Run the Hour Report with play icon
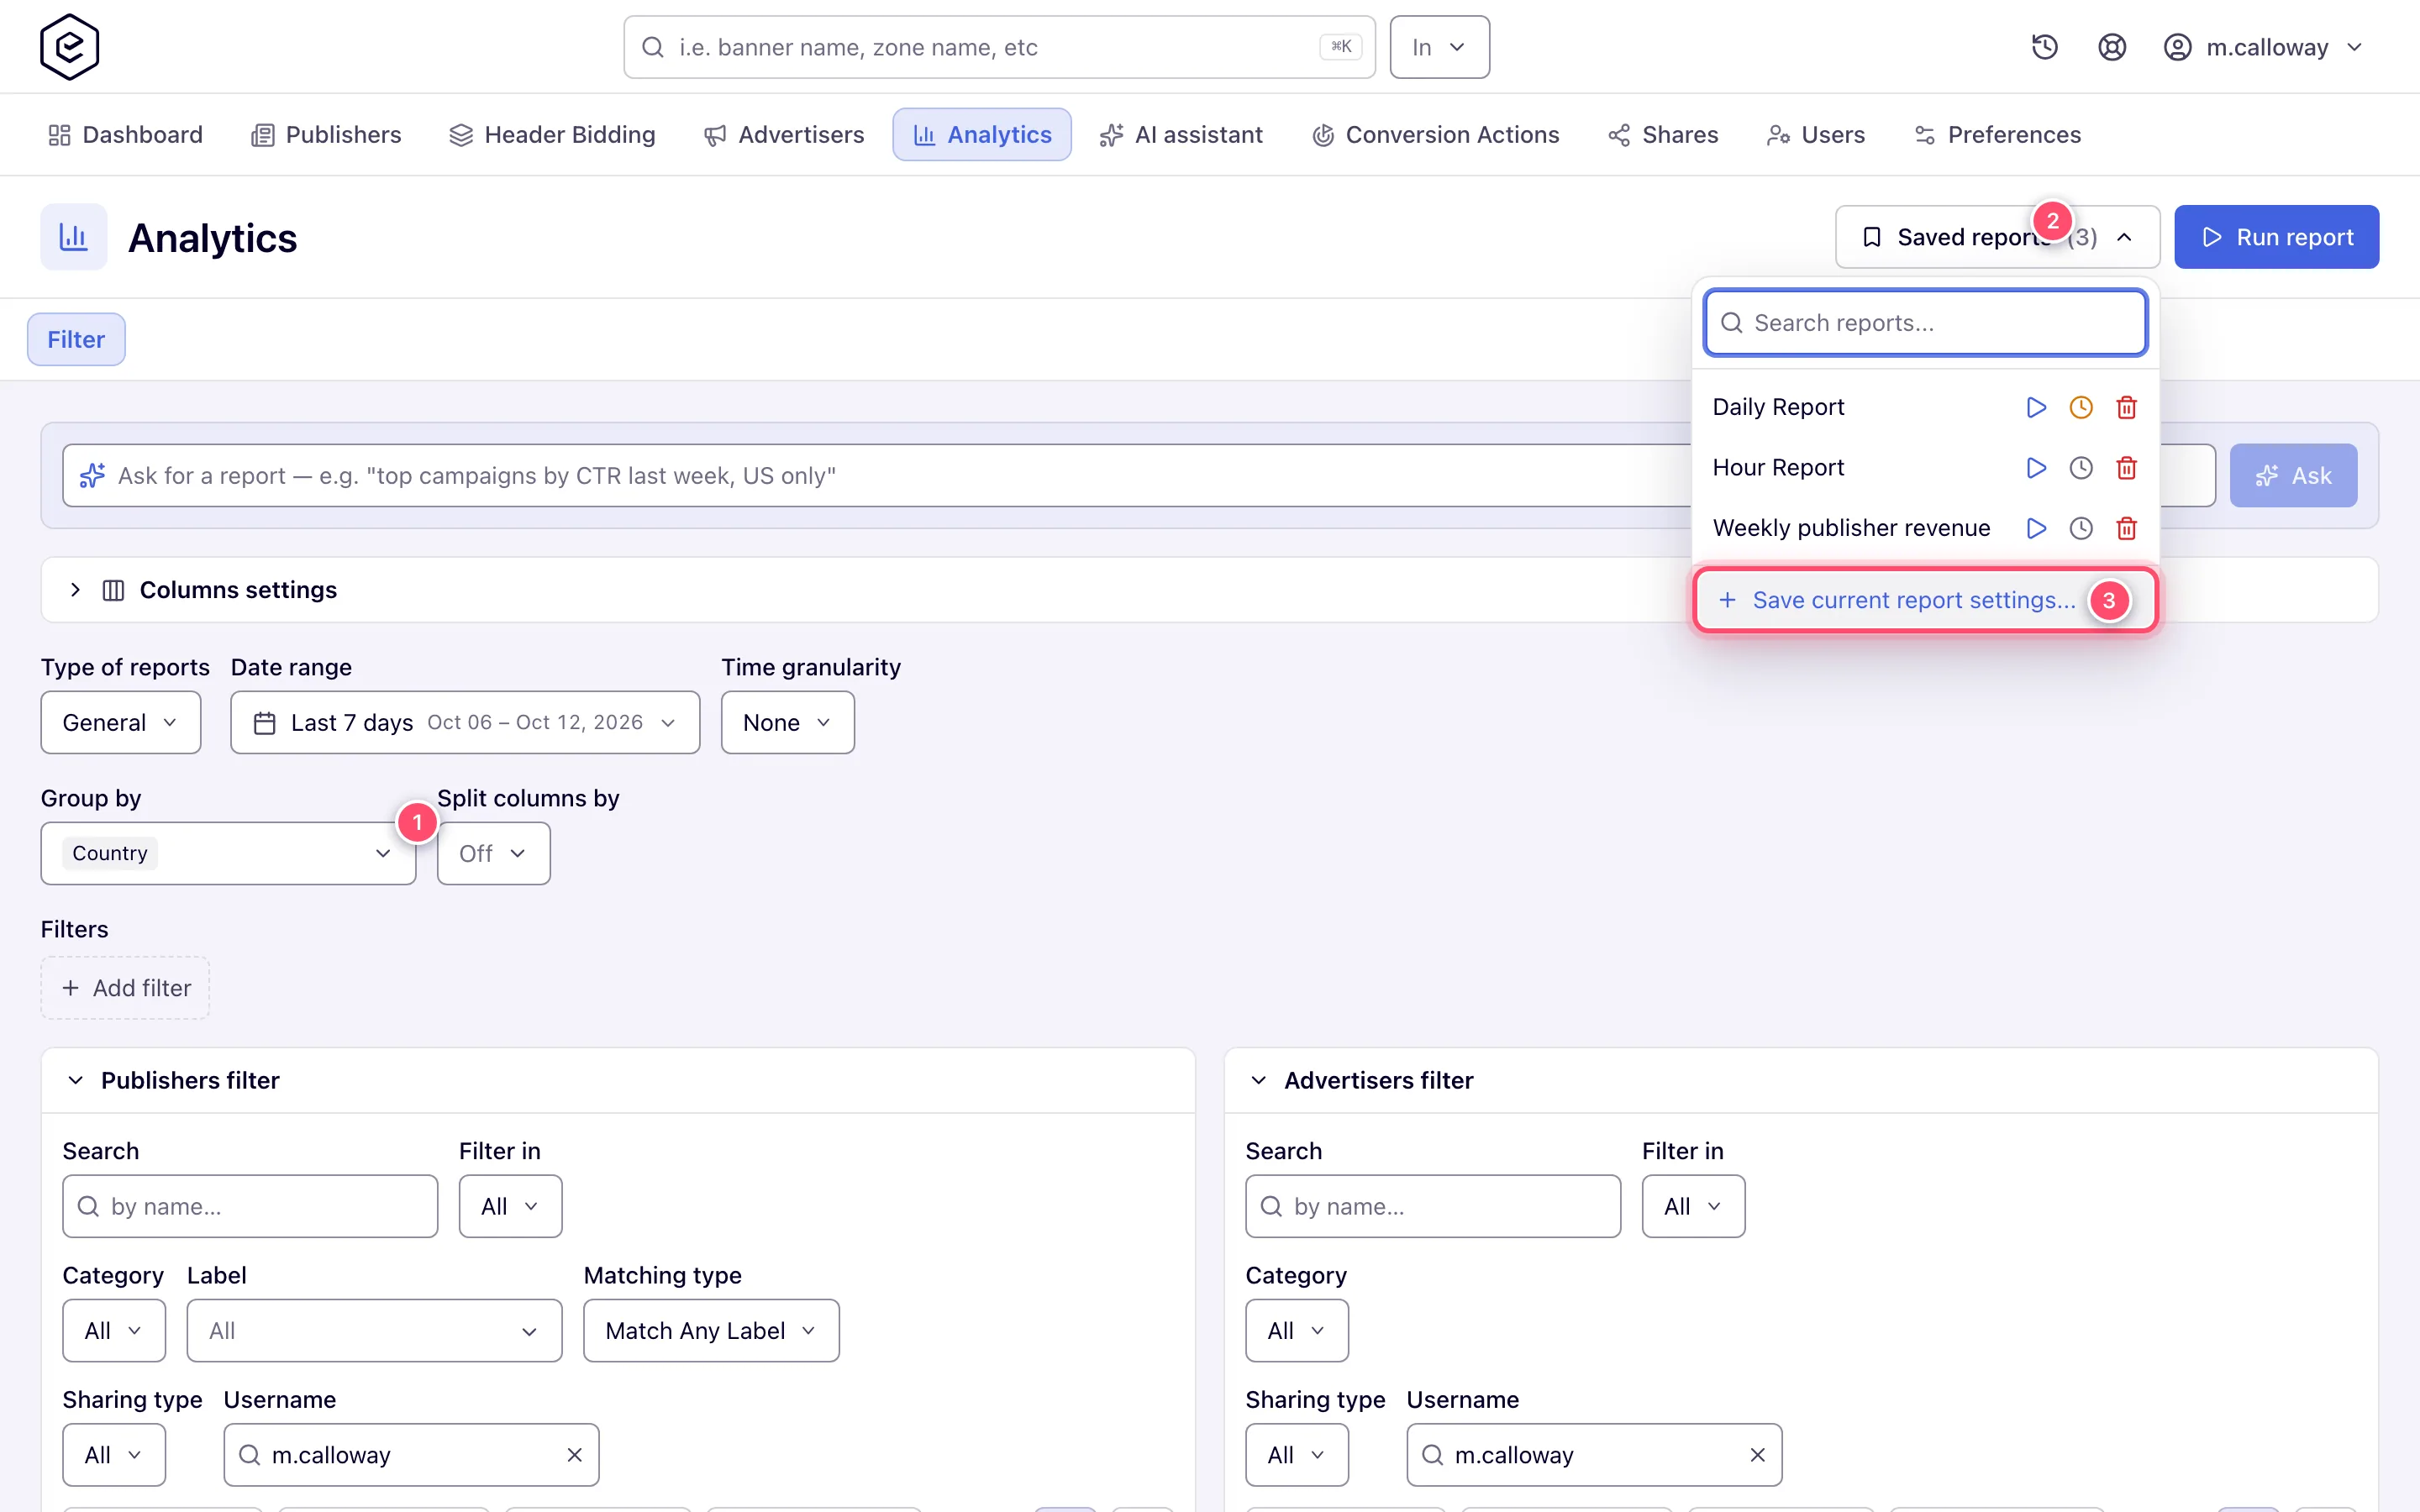This screenshot has height=1512, width=2420. pyautogui.click(x=2035, y=468)
